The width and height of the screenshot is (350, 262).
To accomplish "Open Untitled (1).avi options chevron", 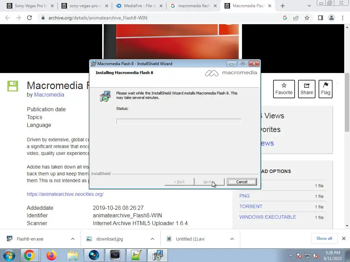I will 232,239.
